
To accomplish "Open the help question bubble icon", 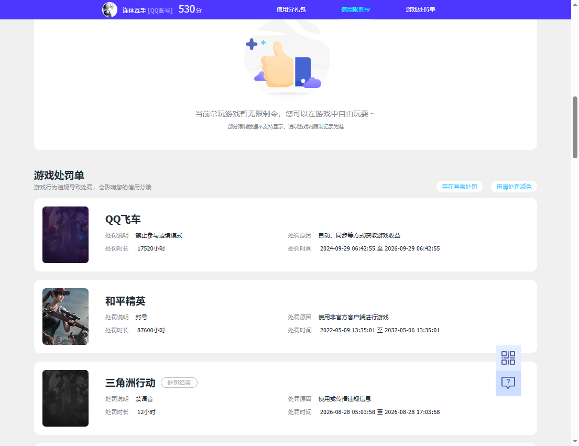I will pos(508,383).
